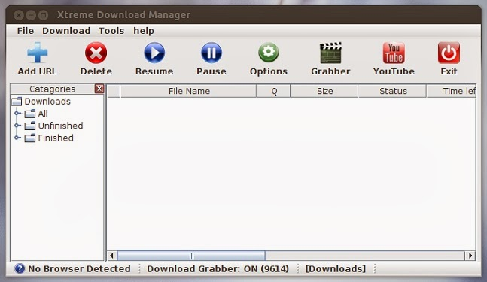Open the Tools menu

(x=111, y=31)
